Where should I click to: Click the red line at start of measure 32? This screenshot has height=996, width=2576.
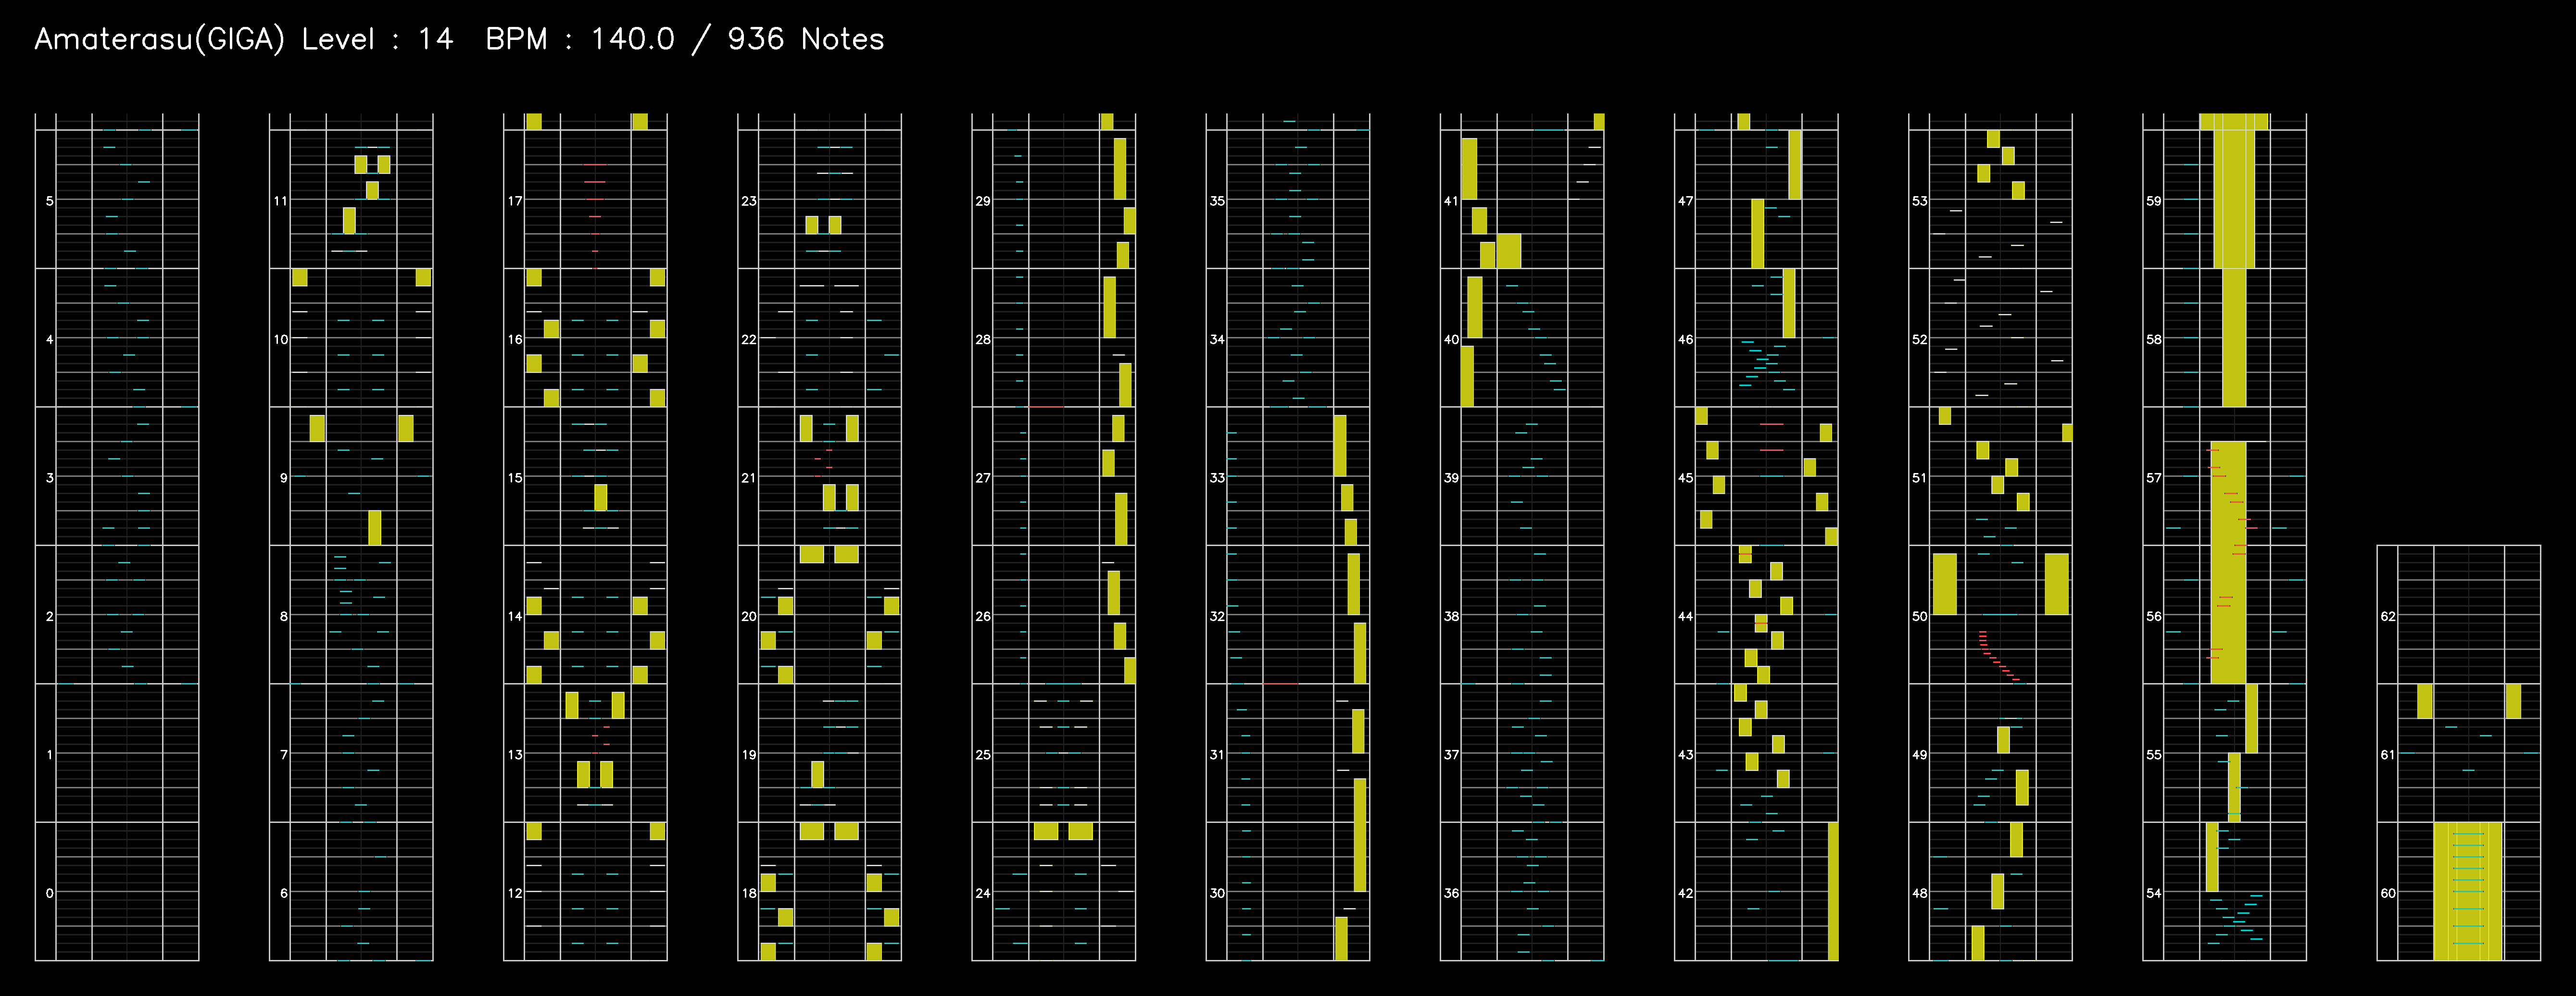pos(1280,684)
